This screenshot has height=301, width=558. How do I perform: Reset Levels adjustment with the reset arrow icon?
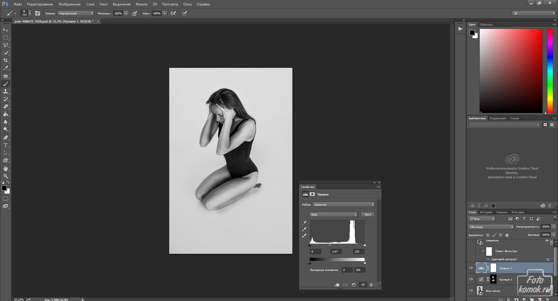pos(354,285)
